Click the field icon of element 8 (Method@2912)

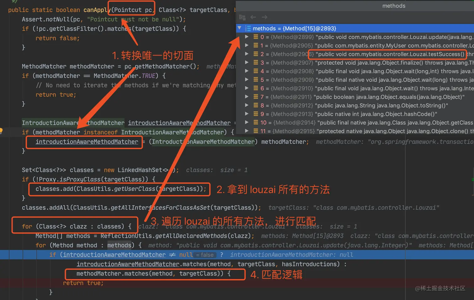point(256,105)
